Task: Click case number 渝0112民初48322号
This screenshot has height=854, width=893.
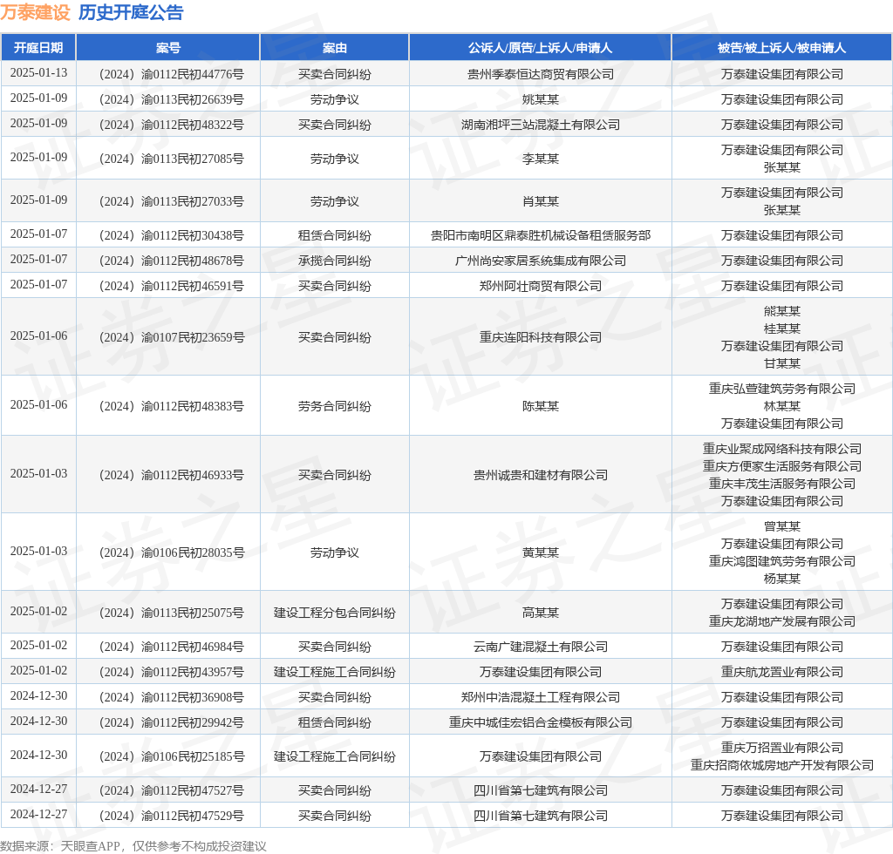Action: click(x=172, y=125)
